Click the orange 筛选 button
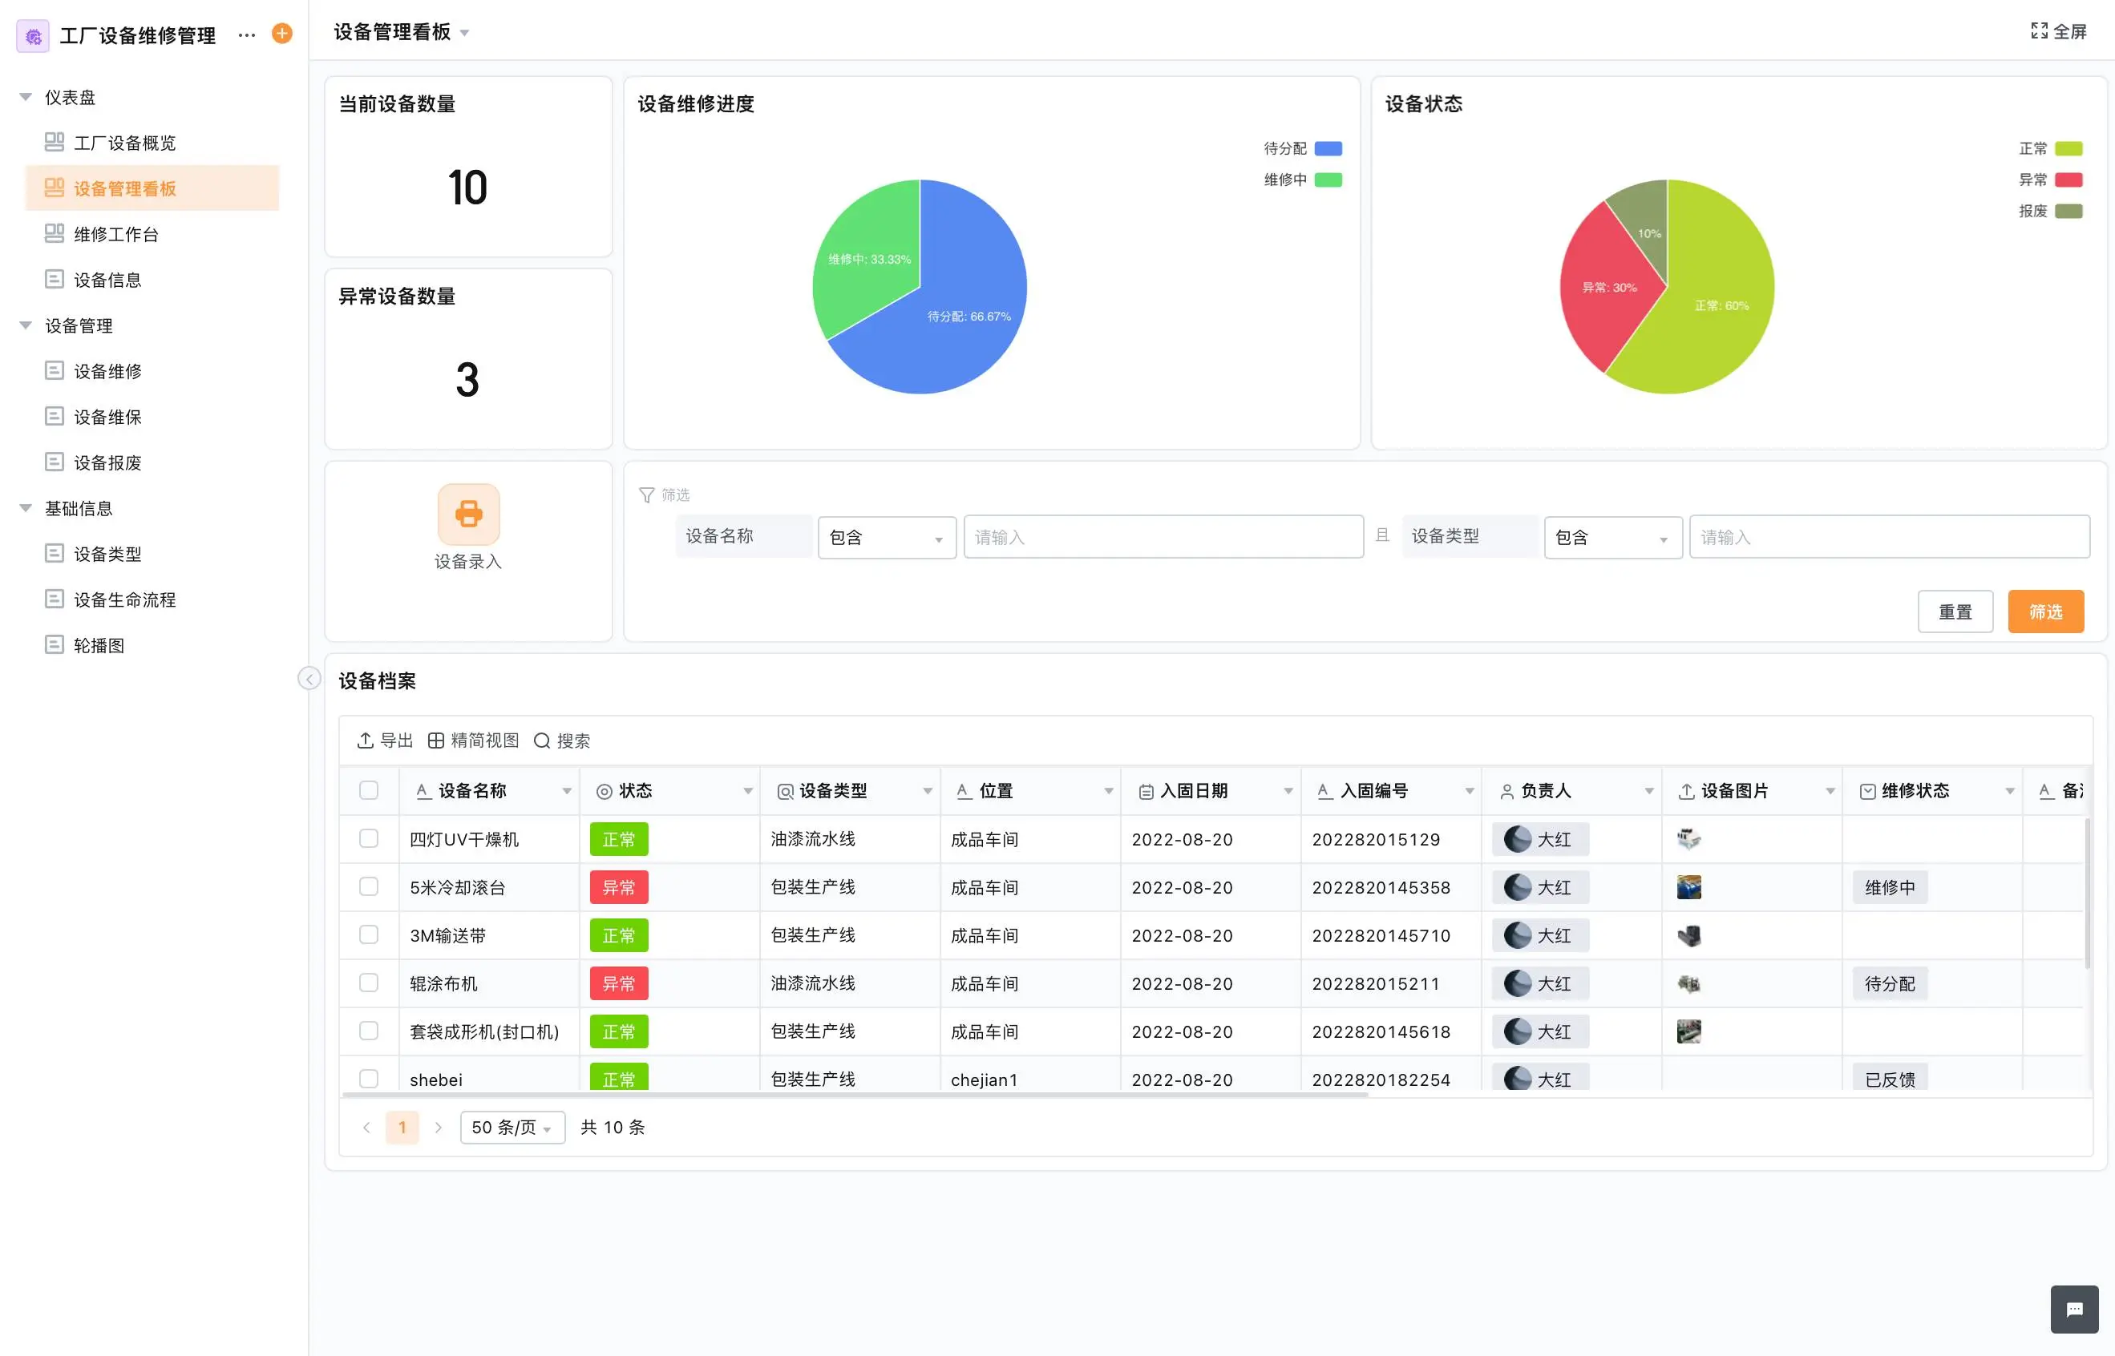Image resolution: width=2115 pixels, height=1356 pixels. click(2044, 611)
